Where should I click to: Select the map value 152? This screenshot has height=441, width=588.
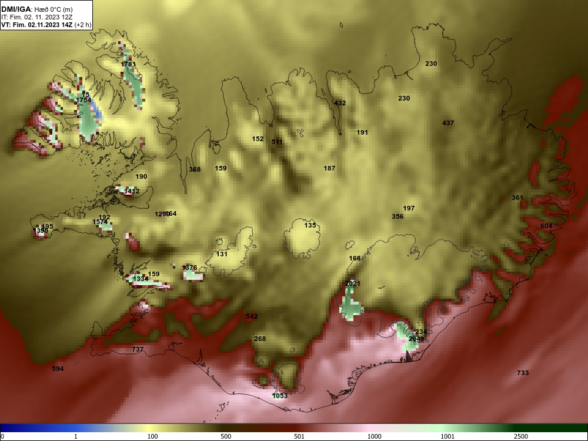pos(258,139)
